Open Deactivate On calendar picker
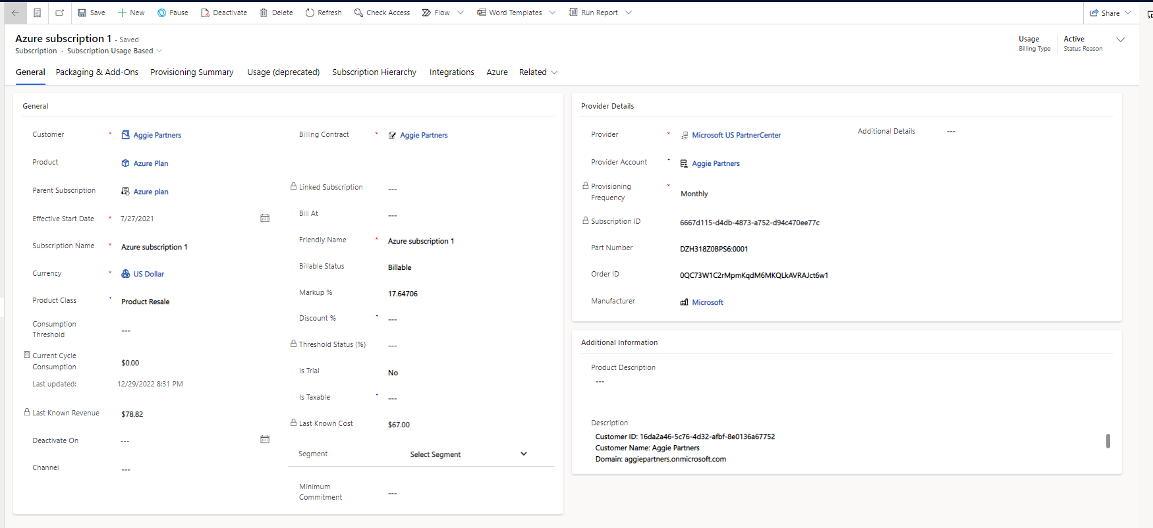The image size is (1153, 528). (265, 439)
